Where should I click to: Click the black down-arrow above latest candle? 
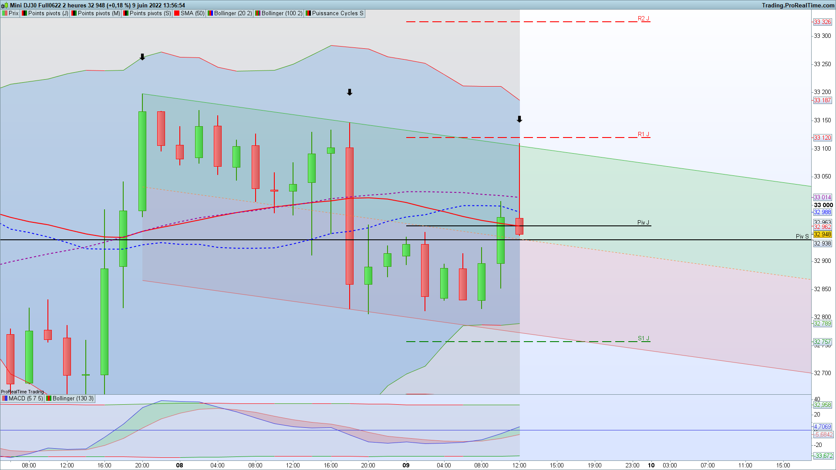(x=519, y=119)
